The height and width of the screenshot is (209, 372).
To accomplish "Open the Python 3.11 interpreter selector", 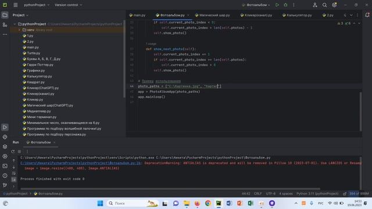I will coord(317,193).
